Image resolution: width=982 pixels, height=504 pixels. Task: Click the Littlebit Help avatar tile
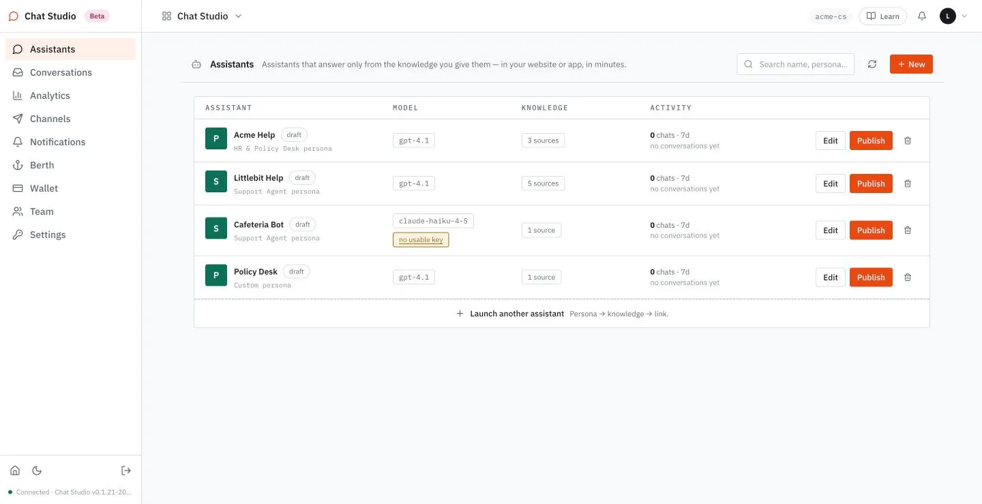(x=216, y=181)
